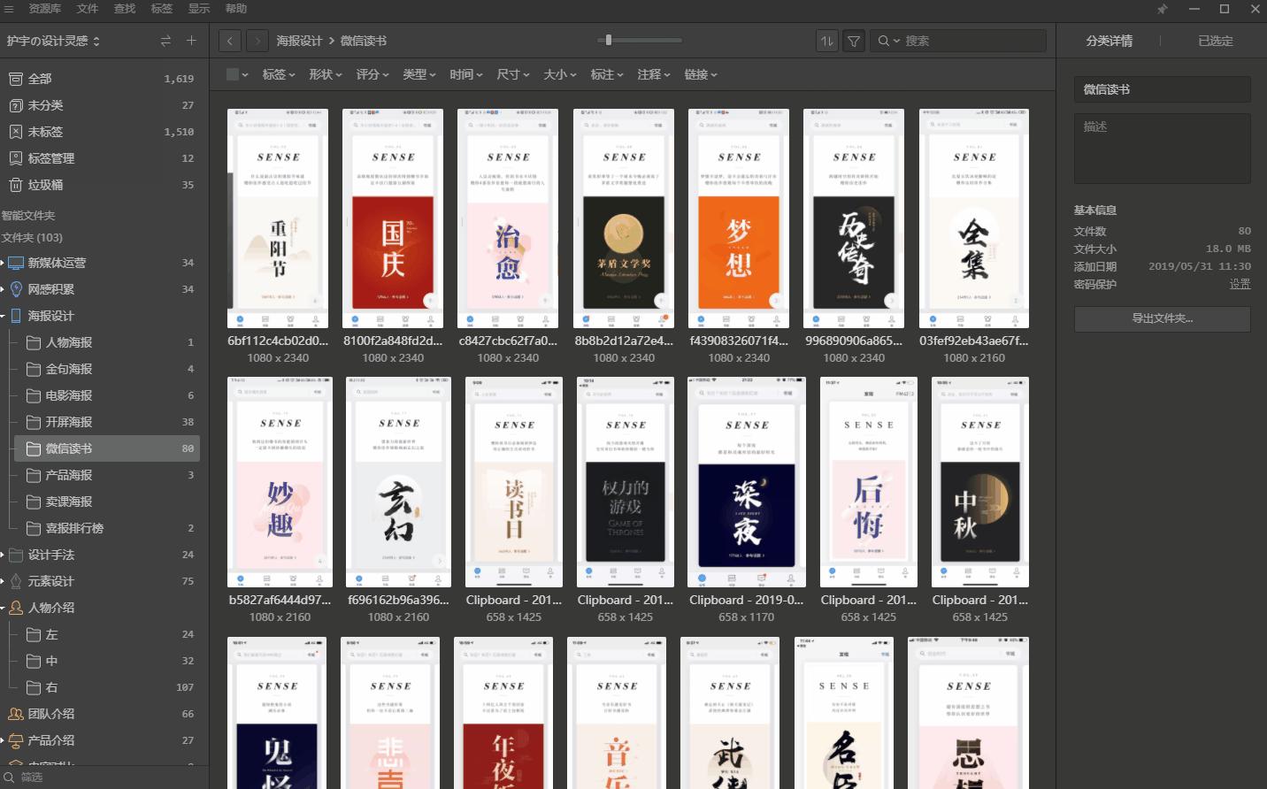Pin the window with pushpin icon
This screenshot has height=789, width=1267.
coord(1162,9)
